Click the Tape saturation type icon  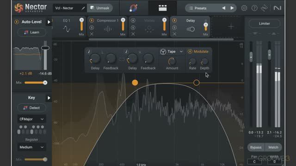163,52
